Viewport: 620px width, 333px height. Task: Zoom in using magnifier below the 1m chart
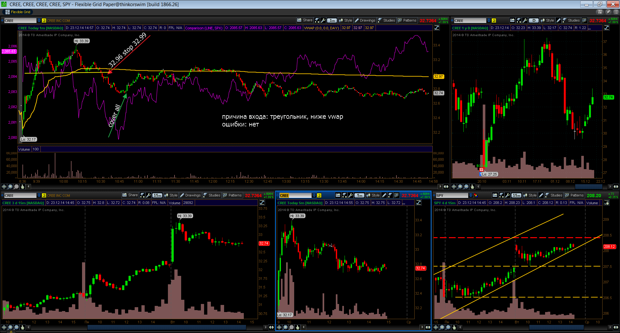10,187
